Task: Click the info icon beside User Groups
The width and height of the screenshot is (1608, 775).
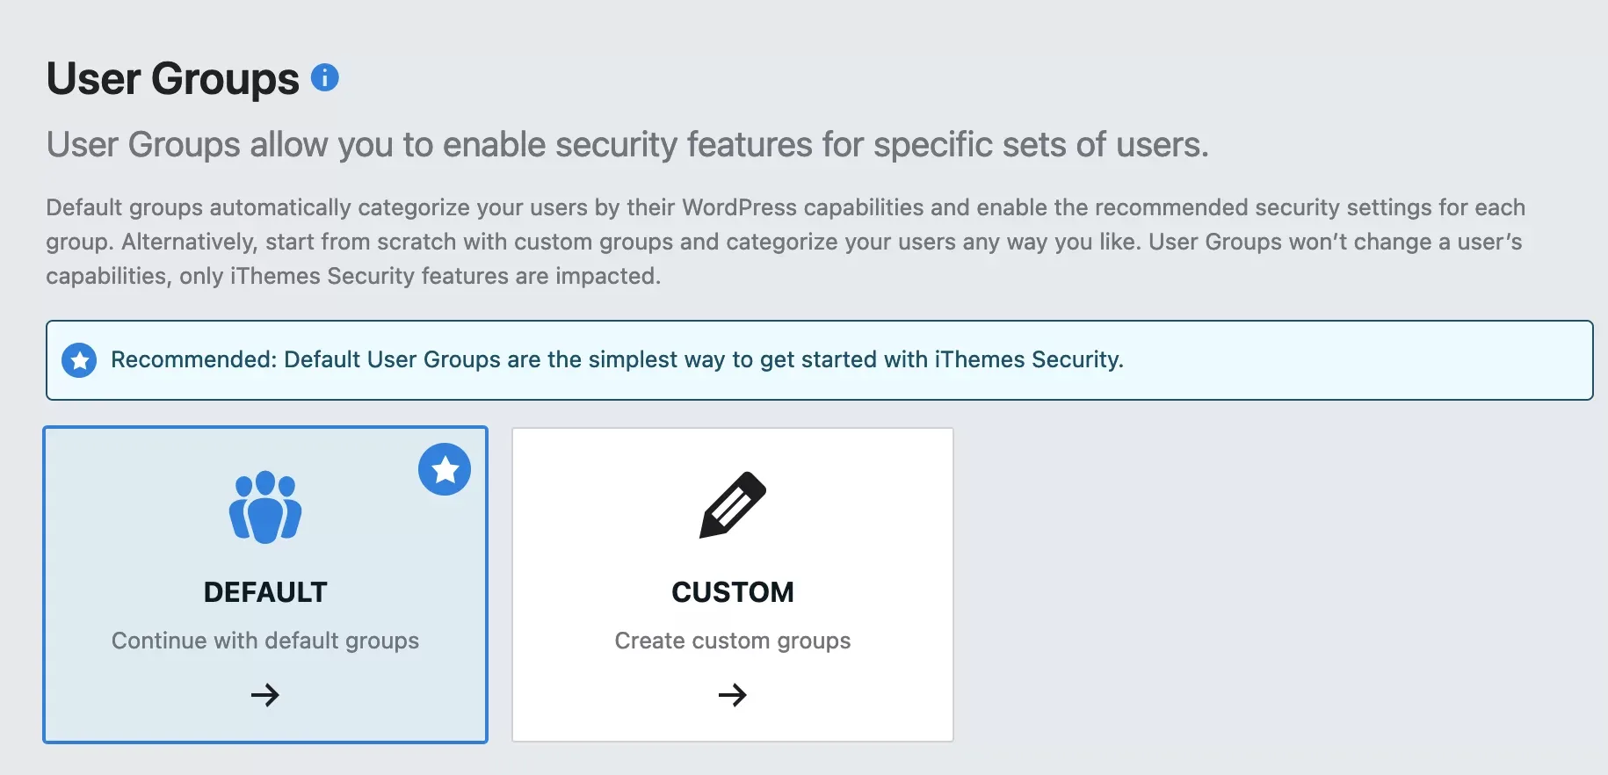Action: [325, 78]
